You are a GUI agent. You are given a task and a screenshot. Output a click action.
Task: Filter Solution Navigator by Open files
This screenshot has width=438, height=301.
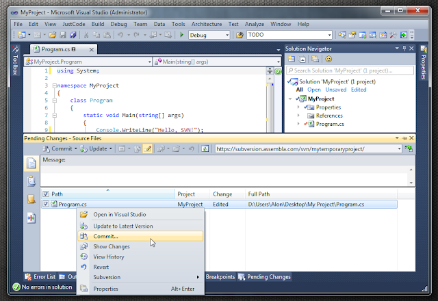click(x=314, y=90)
